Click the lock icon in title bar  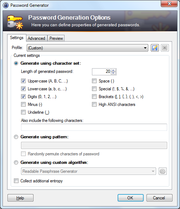[6, 5]
